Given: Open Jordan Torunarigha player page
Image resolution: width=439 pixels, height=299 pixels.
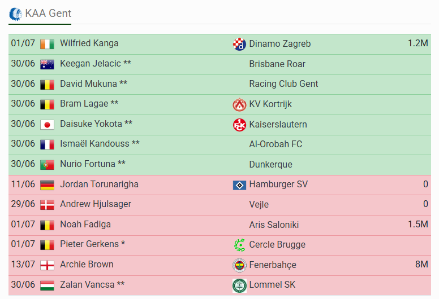Looking at the screenshot, I should 99,184.
